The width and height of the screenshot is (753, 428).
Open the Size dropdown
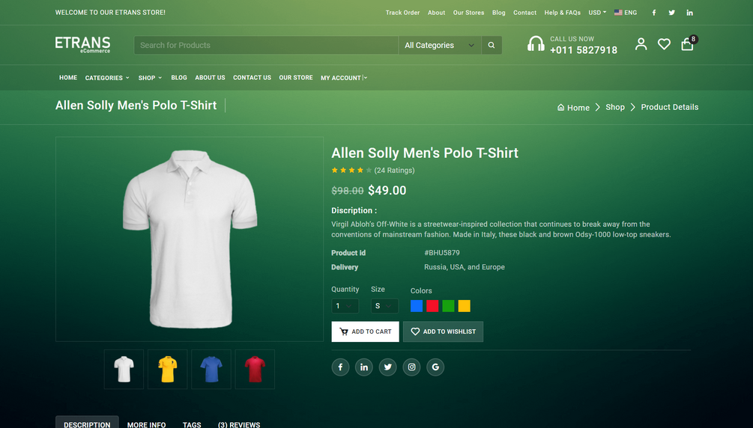384,306
